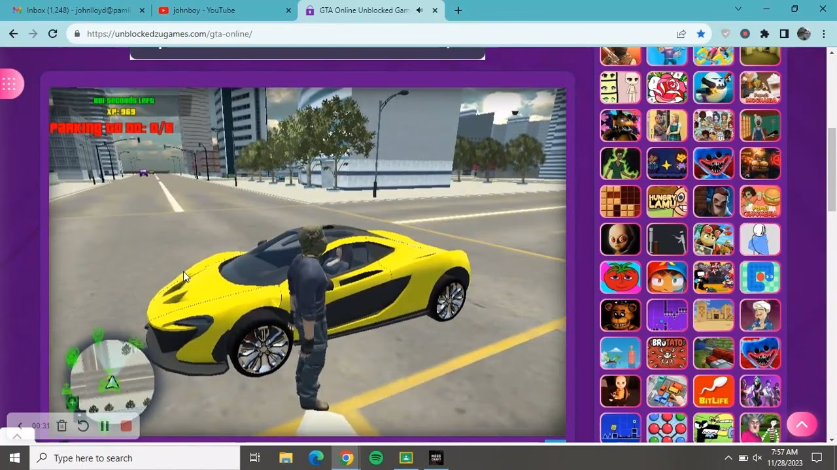The height and width of the screenshot is (470, 837).
Task: Share this page using the share icon
Action: (681, 34)
